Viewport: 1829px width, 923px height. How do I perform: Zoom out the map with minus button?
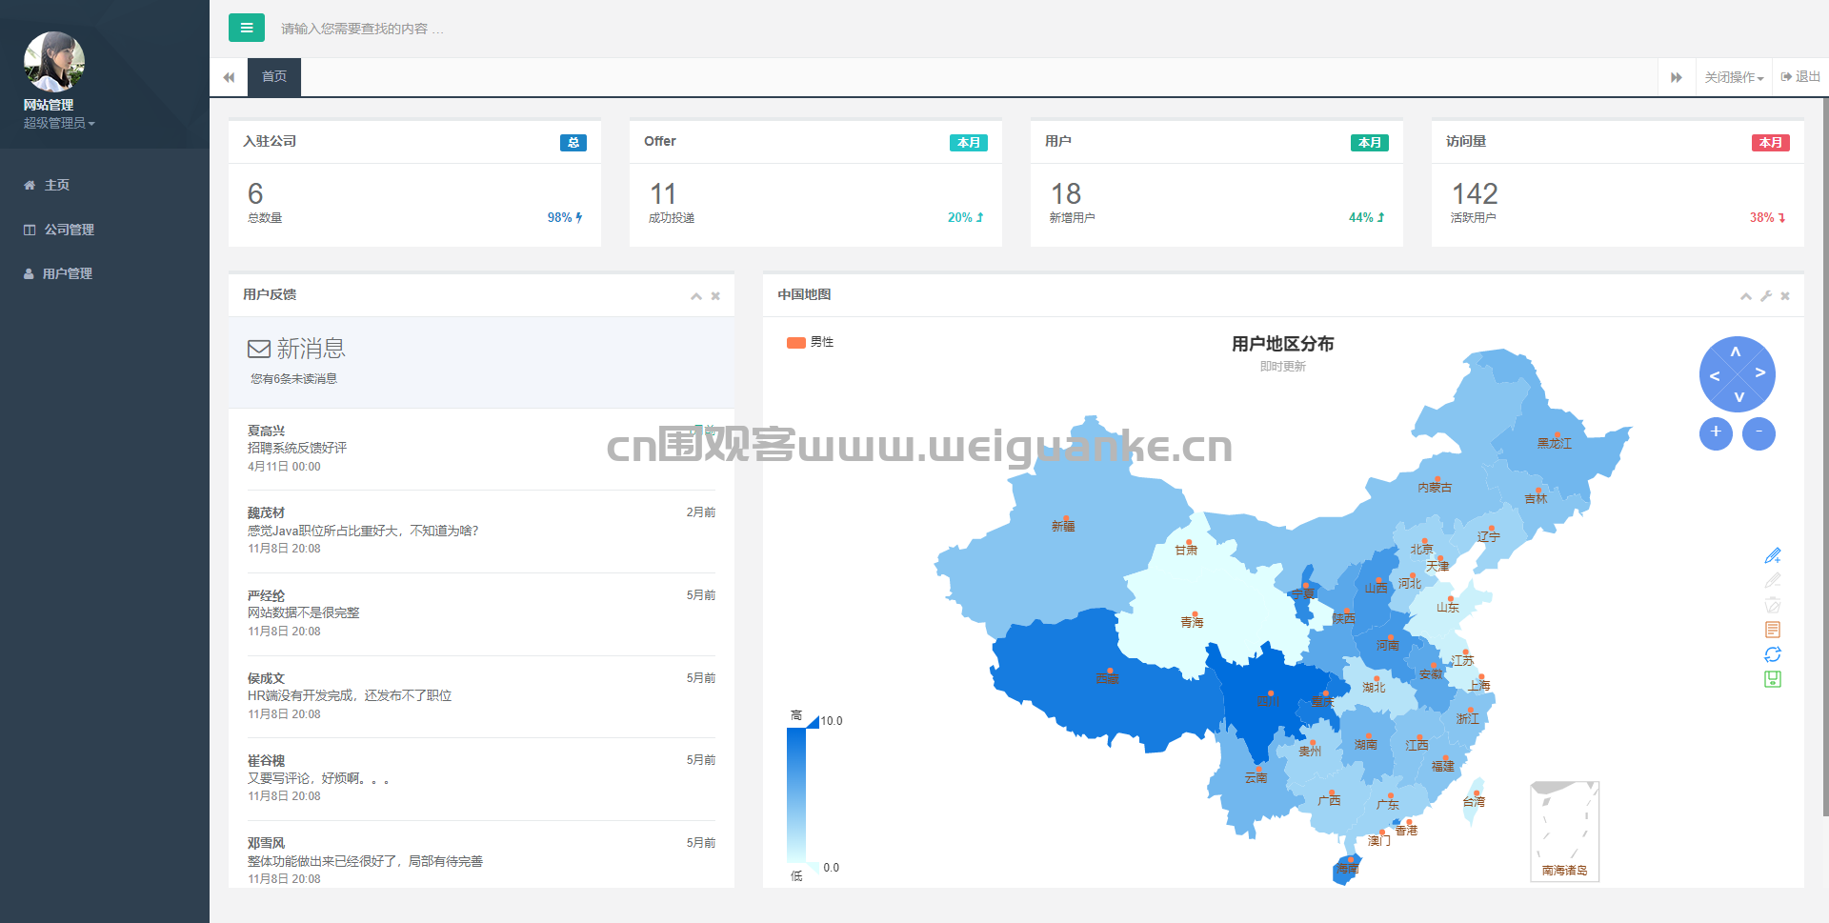1759,433
